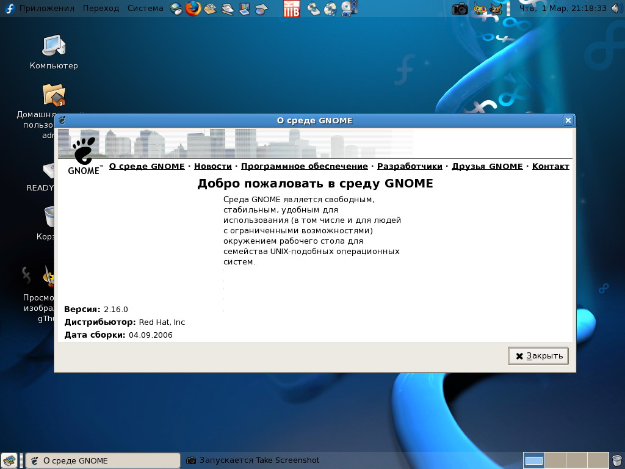The height and width of the screenshot is (469, 625).
Task: Launch GIMP from the top panel
Action: pyautogui.click(x=496, y=9)
